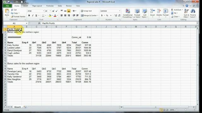
Task: Click AutoSum
Action: pos(177,10)
